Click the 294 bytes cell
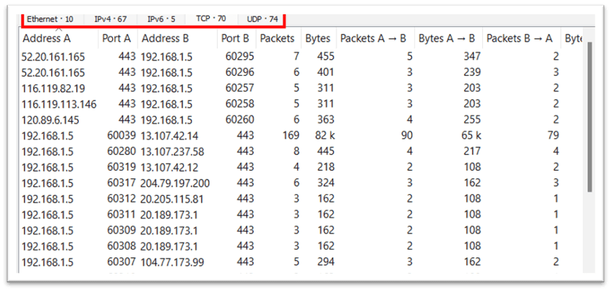The height and width of the screenshot is (291, 611). 325,262
